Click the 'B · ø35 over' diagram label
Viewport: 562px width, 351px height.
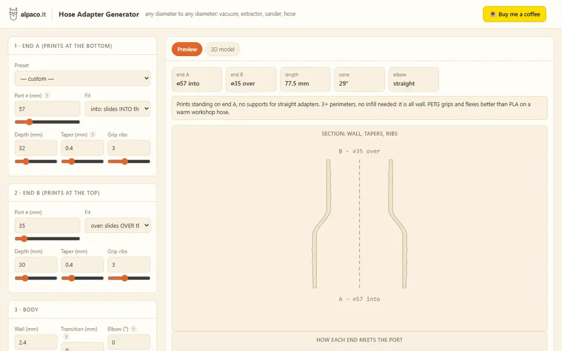click(x=359, y=151)
